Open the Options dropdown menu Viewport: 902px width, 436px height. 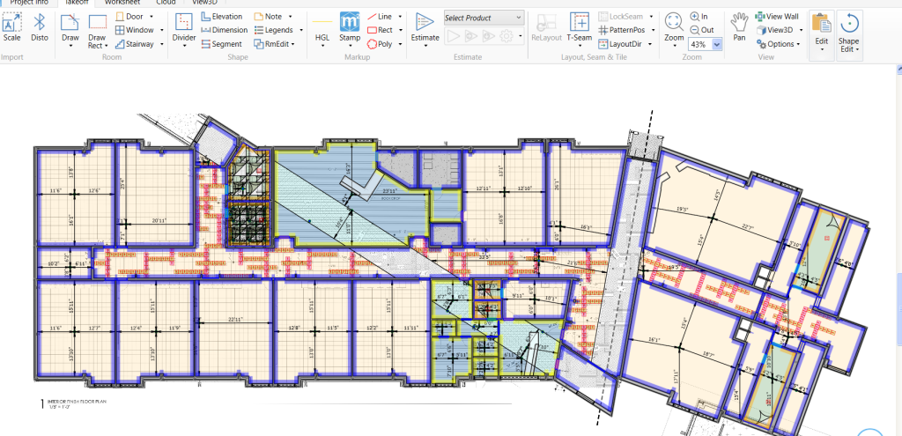(x=779, y=44)
